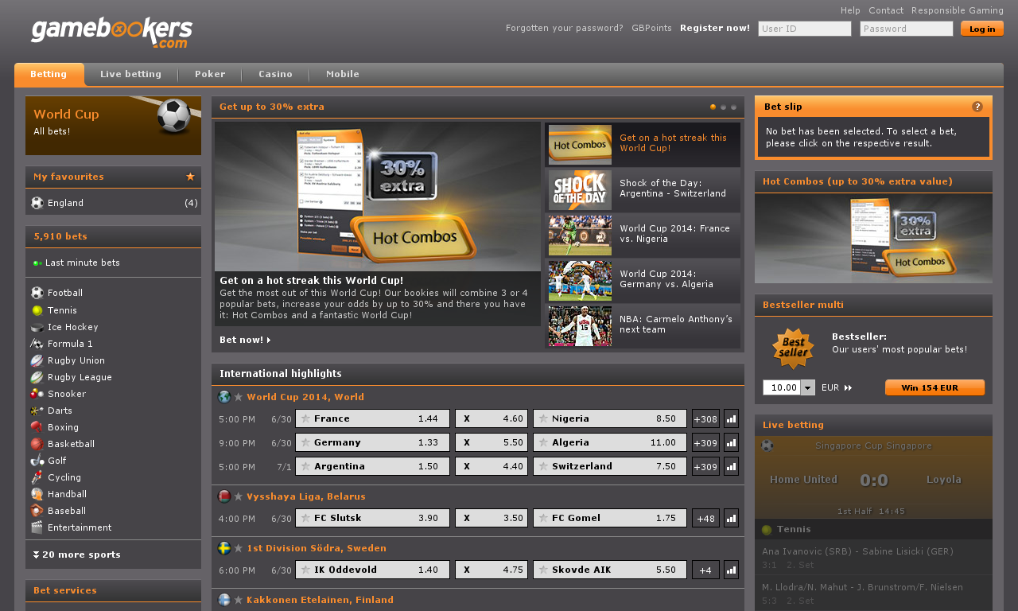Click the Win 154 EUR button

click(x=934, y=387)
